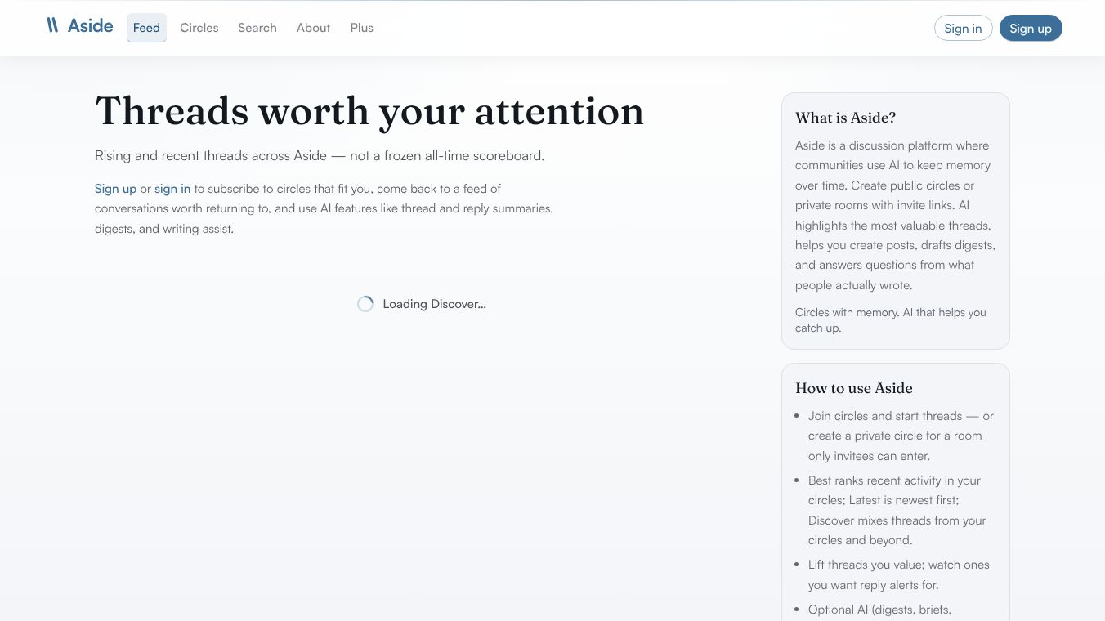The width and height of the screenshot is (1105, 621).
Task: Open the Circles tab
Action: (199, 28)
